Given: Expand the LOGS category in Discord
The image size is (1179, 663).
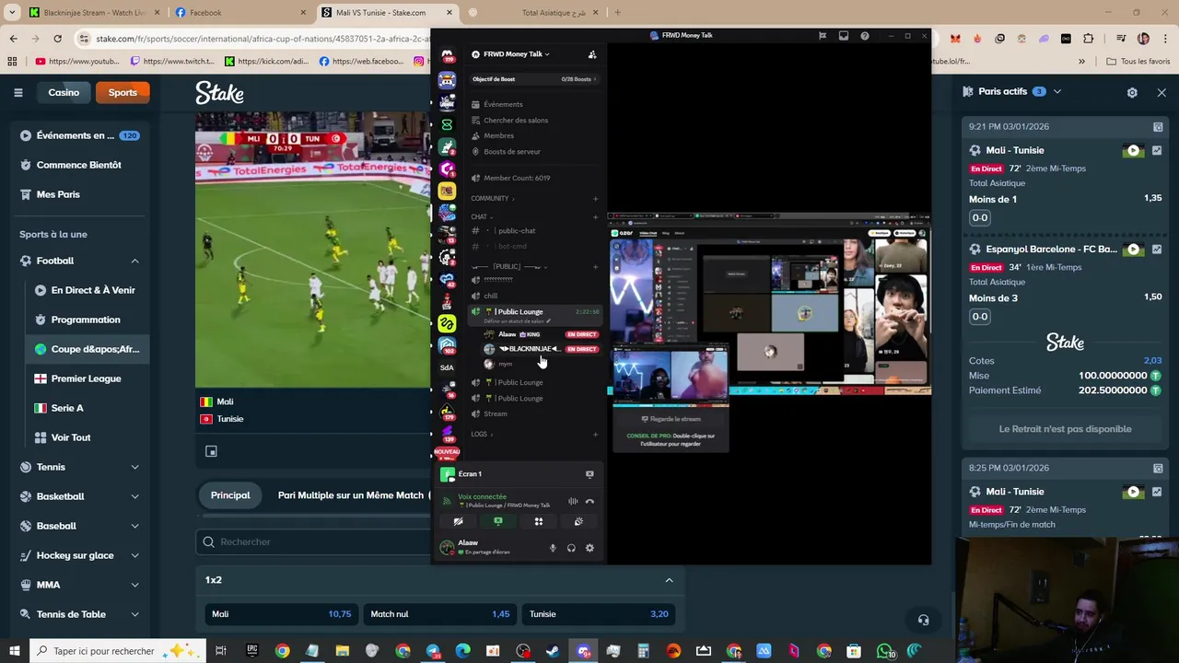Looking at the screenshot, I should (x=482, y=434).
